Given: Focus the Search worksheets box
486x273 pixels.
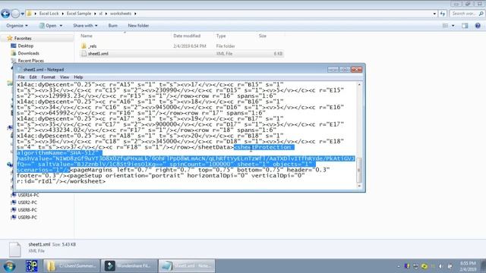Looking at the screenshot, I should [467, 14].
